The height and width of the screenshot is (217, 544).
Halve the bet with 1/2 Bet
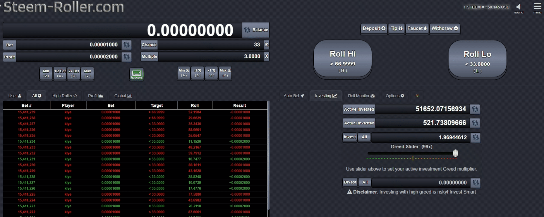pos(60,74)
